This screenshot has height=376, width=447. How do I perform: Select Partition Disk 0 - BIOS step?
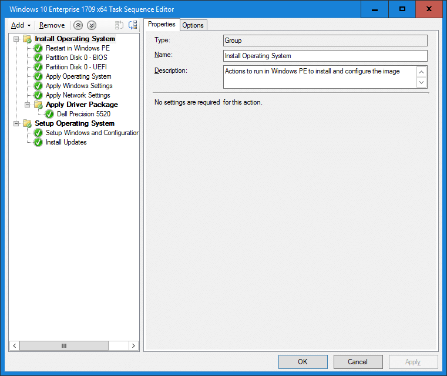click(x=76, y=58)
